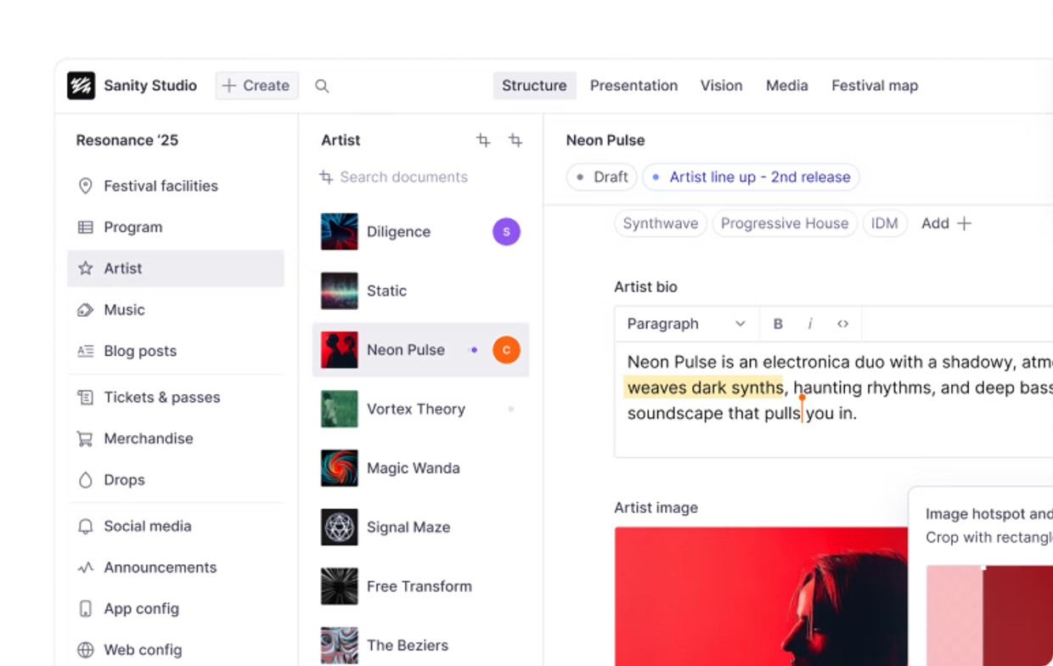Viewport: 1053px width, 666px height.
Task: Click the Social media bell icon
Action: 85,527
